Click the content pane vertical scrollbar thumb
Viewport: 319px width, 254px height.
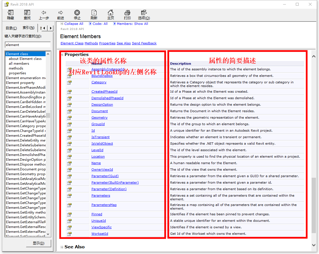click(314, 205)
